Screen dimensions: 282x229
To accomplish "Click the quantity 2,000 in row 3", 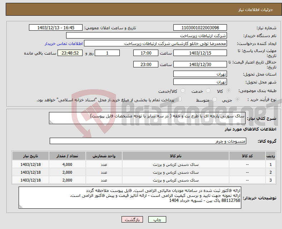I will 67,180.
